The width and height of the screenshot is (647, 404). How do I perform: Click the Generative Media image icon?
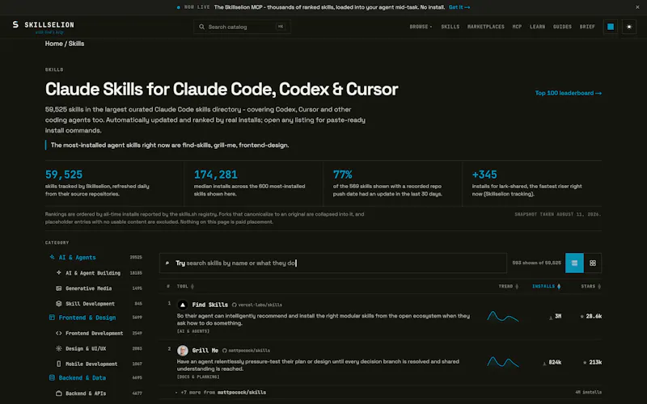(58, 288)
